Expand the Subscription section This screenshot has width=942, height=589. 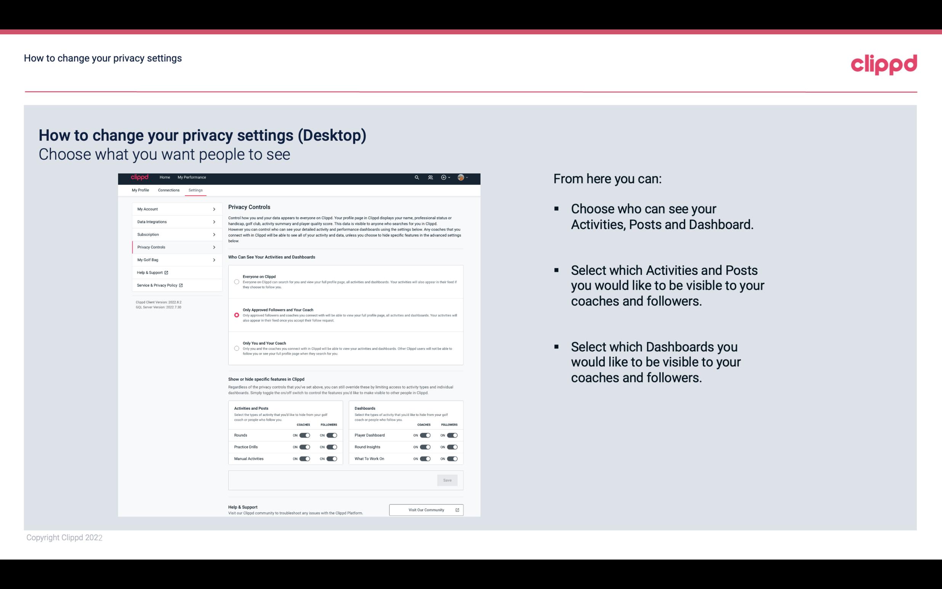[x=173, y=234]
